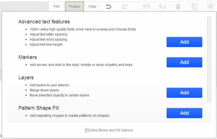This screenshot has height=139, width=217.
Task: Add the Advanced text features plugin
Action: coord(184,42)
